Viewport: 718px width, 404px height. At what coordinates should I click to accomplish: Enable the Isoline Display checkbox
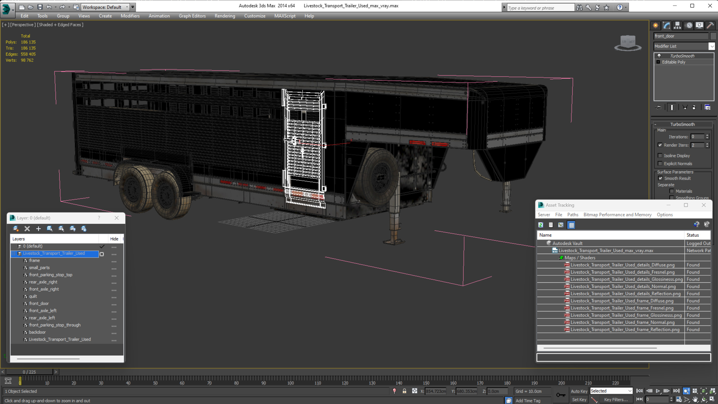click(x=660, y=156)
